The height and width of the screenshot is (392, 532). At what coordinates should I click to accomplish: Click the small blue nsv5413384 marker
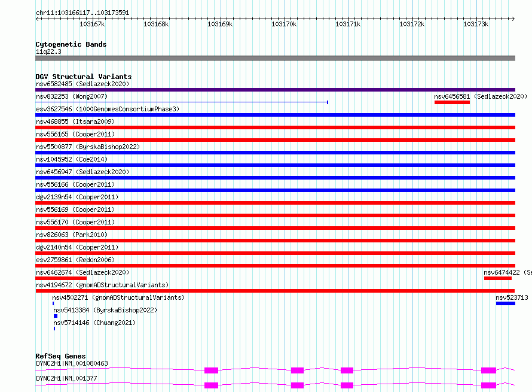56,316
